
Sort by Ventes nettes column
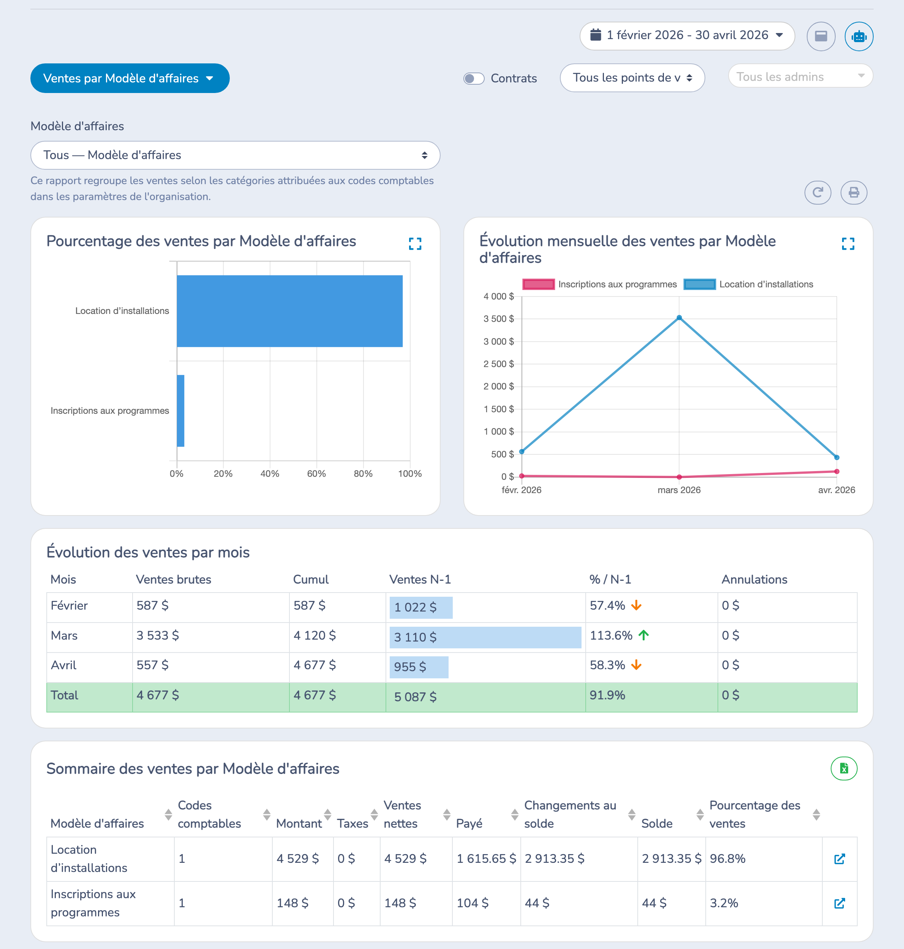click(447, 814)
